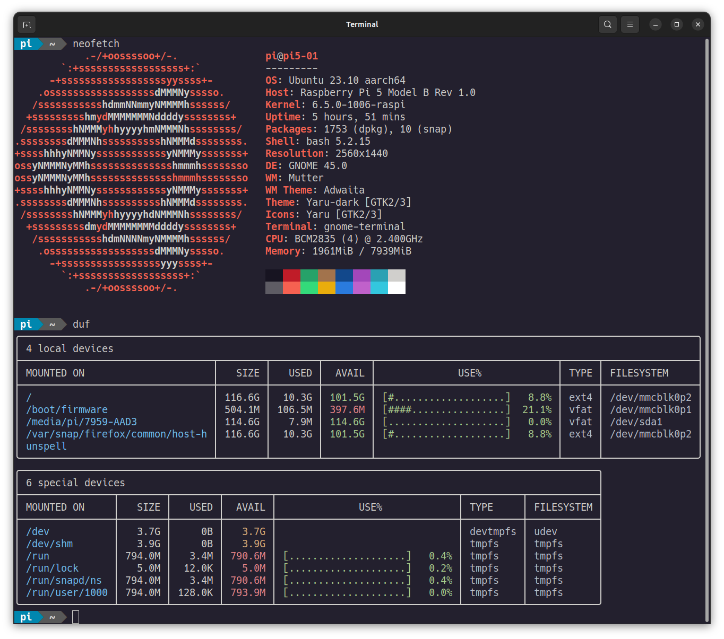Click the neofetch red color block

pos(291,275)
